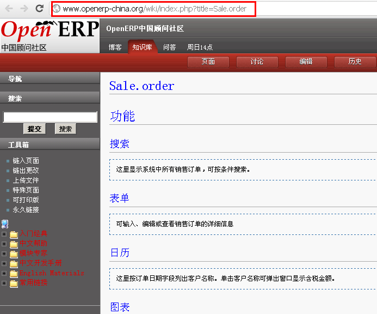Expand the 入门经典 tree node
Viewport: 377px width, 314px height.
click(x=4, y=234)
